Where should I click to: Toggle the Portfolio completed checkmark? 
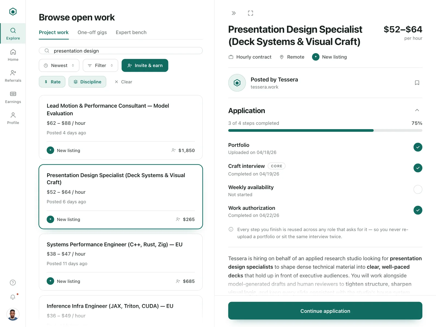(x=418, y=147)
